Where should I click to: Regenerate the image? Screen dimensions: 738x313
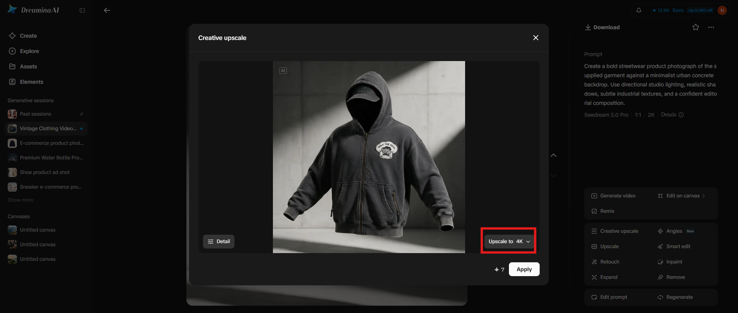pyautogui.click(x=675, y=297)
